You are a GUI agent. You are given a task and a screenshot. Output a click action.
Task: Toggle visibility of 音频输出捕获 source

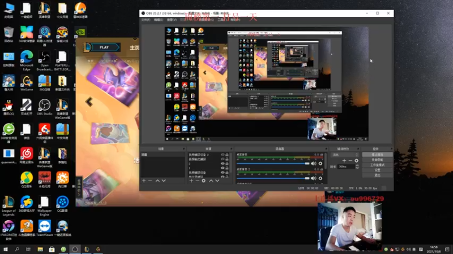pyautogui.click(x=223, y=159)
